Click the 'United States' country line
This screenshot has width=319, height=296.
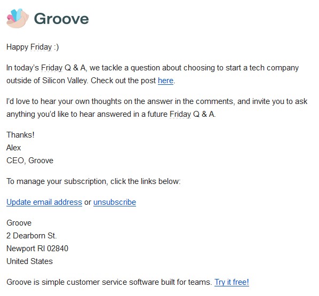click(29, 261)
